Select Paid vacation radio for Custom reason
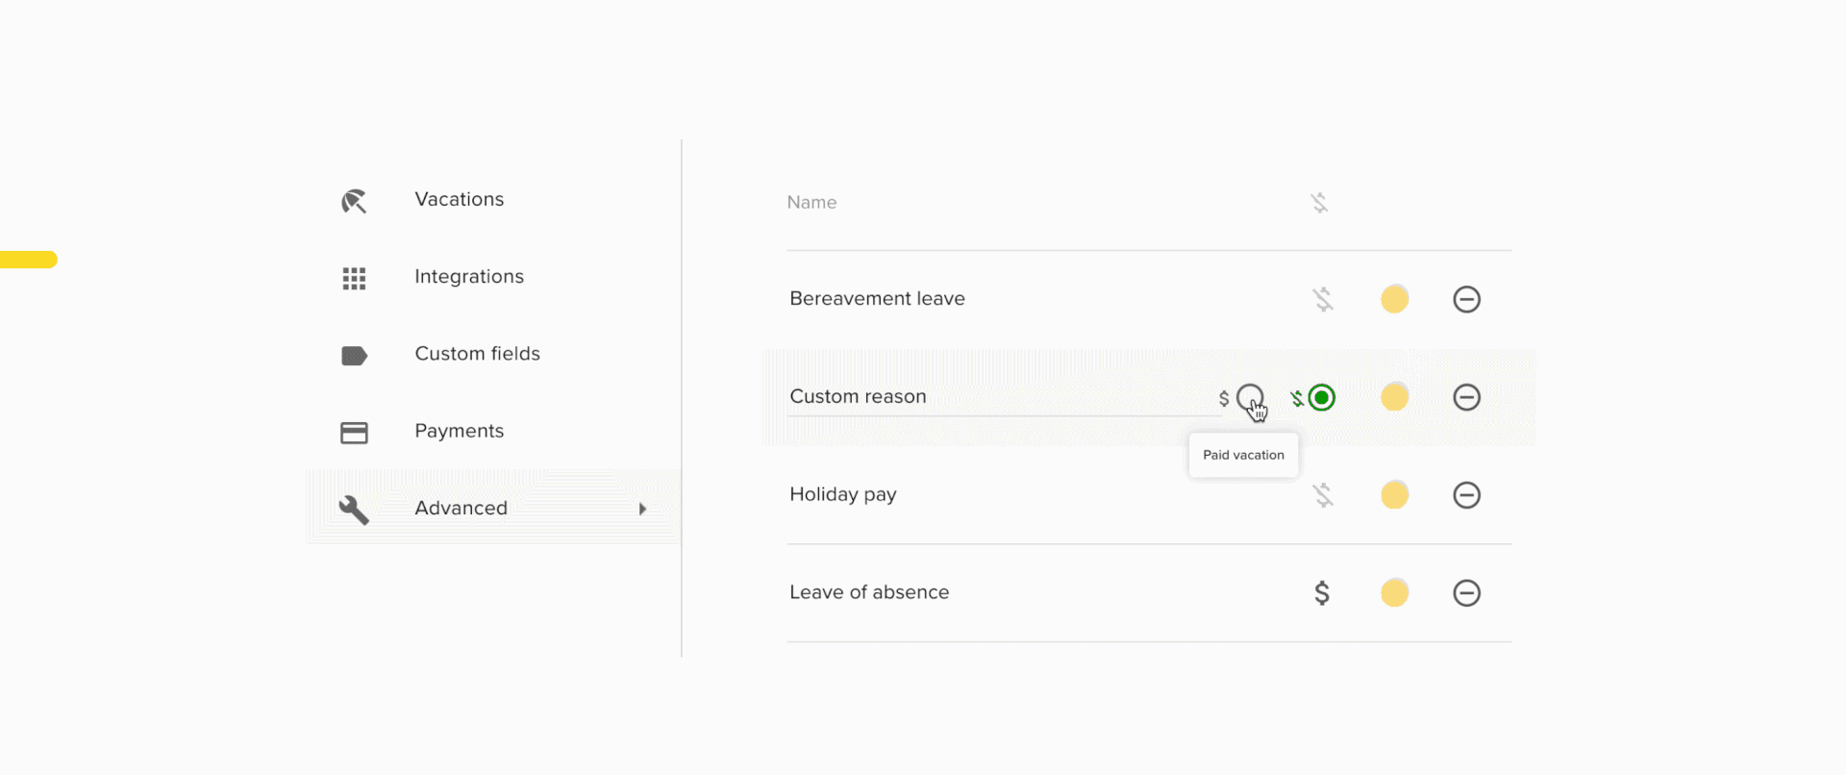Image resolution: width=1846 pixels, height=775 pixels. (x=1250, y=397)
